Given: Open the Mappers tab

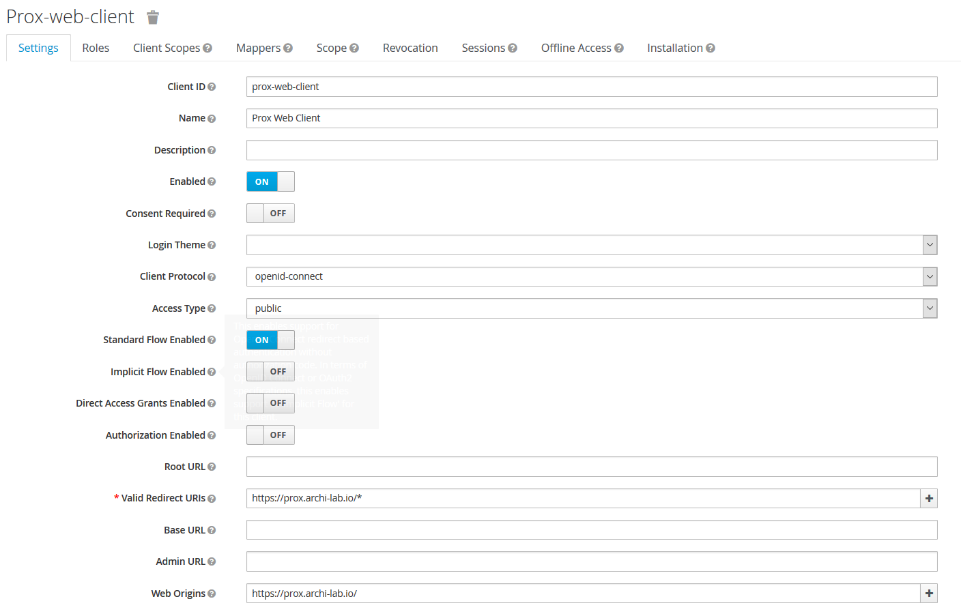Looking at the screenshot, I should [259, 48].
